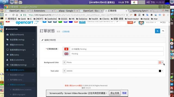Open the host-router bookmarks folder
The width and height of the screenshot is (174, 97).
(x=132, y=19)
